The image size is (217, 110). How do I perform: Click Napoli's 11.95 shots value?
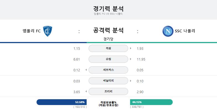141,59
